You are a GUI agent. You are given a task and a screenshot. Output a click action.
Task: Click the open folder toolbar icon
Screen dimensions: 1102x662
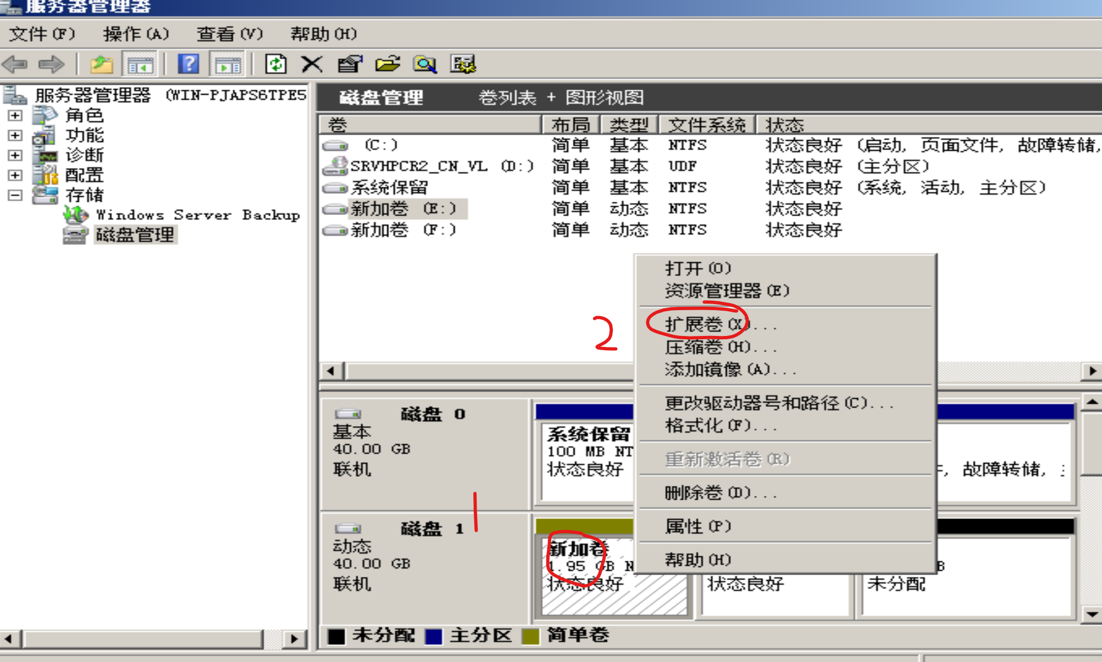click(x=387, y=64)
